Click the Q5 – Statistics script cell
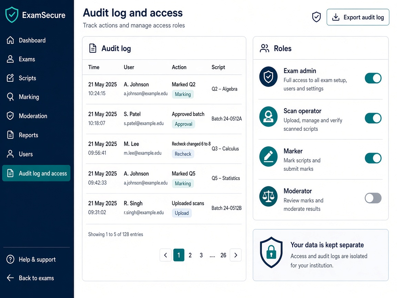This screenshot has height=298, width=397. point(226,178)
